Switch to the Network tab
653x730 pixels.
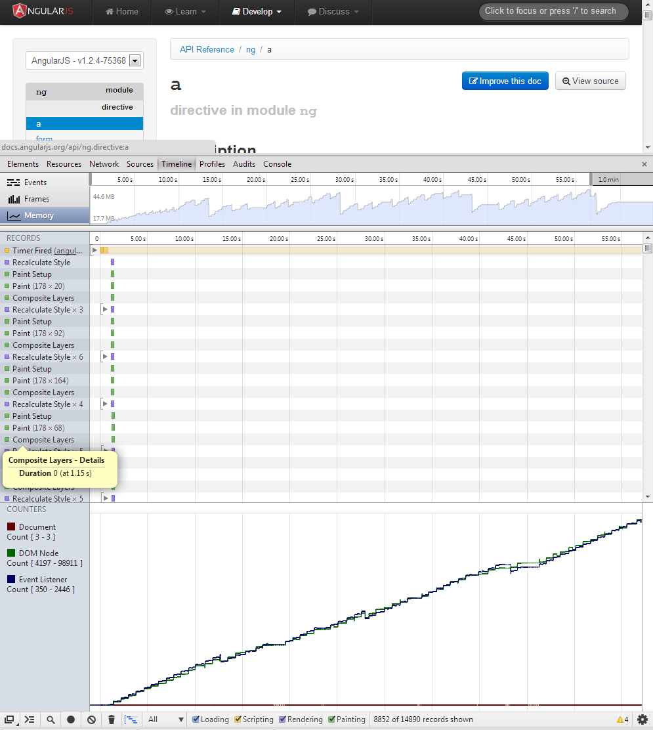click(x=104, y=164)
